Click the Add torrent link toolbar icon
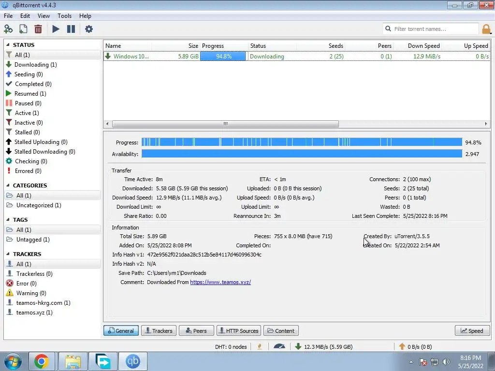 pyautogui.click(x=8, y=29)
